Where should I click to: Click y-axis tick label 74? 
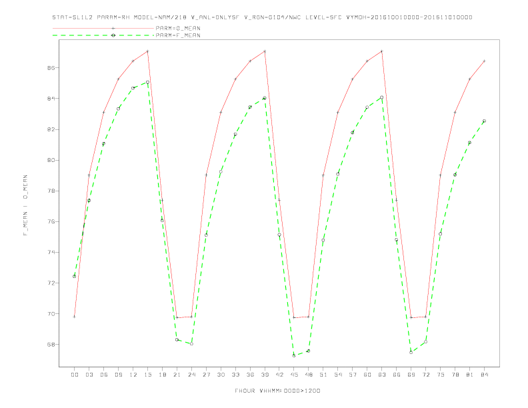51,252
